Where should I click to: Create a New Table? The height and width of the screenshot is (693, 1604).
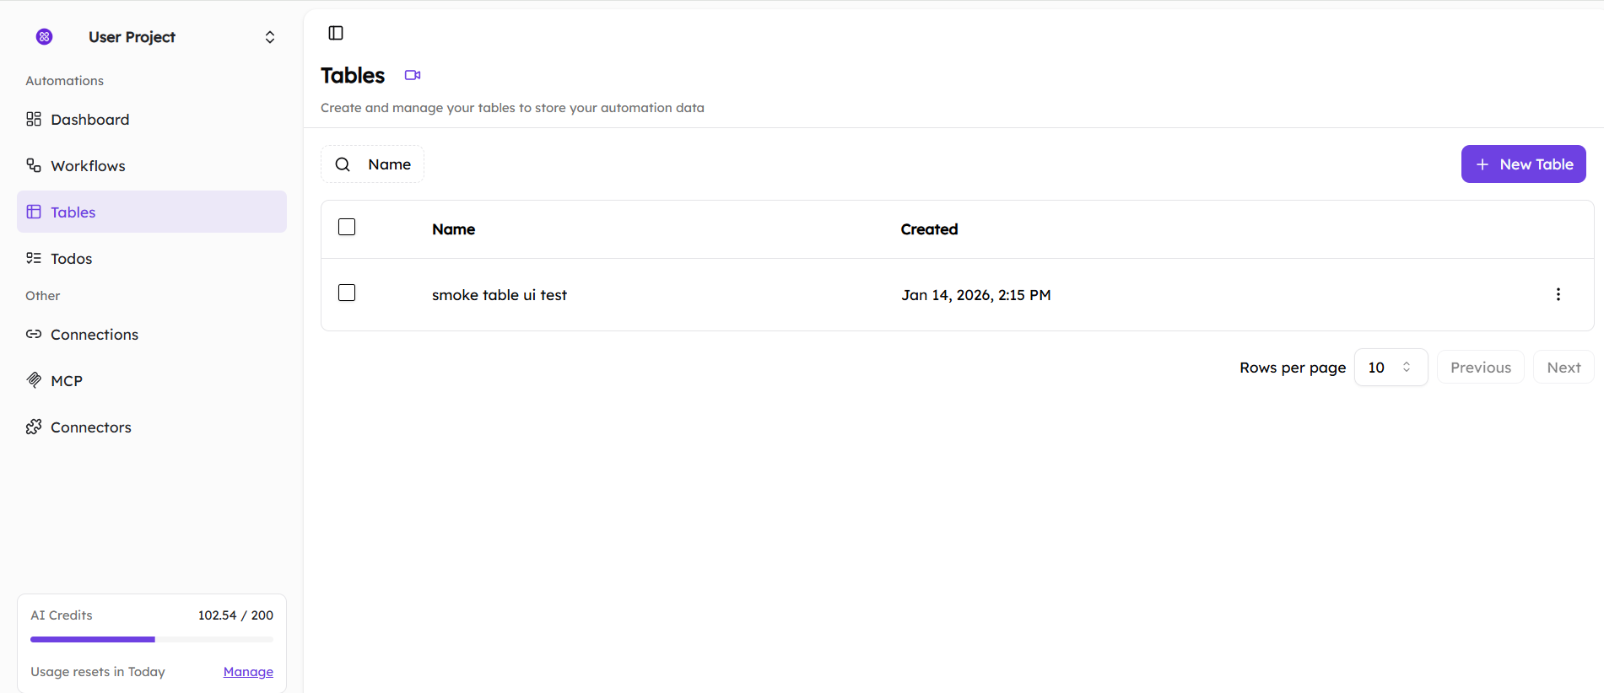click(x=1523, y=164)
